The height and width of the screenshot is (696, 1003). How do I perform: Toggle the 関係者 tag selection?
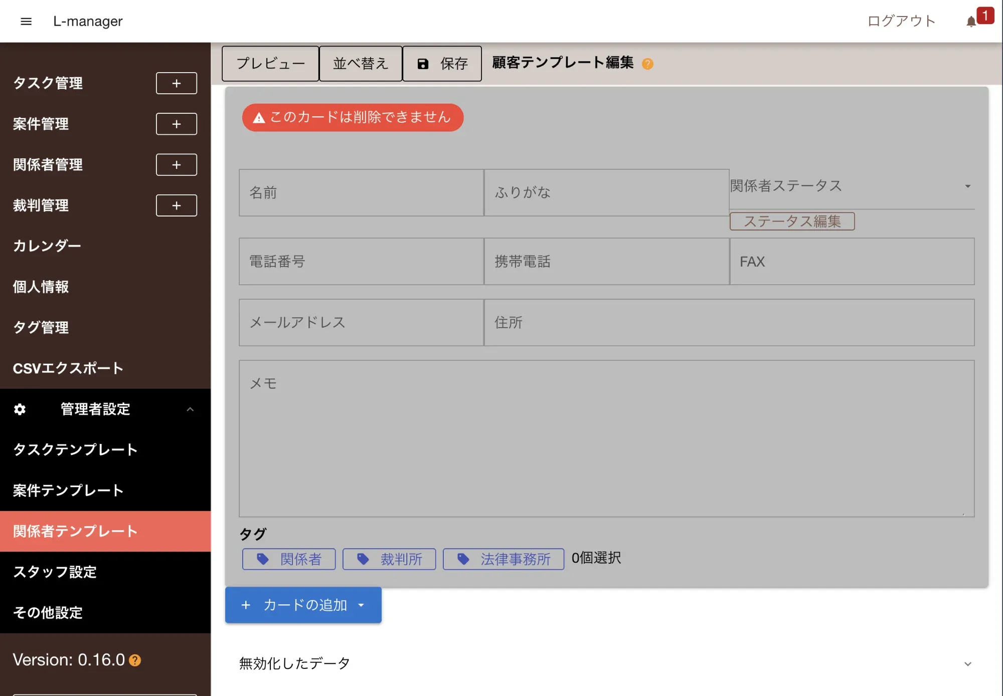point(289,559)
